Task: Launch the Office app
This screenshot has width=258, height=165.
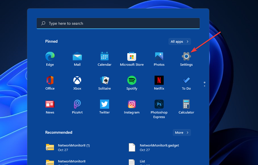Action: 50,83
